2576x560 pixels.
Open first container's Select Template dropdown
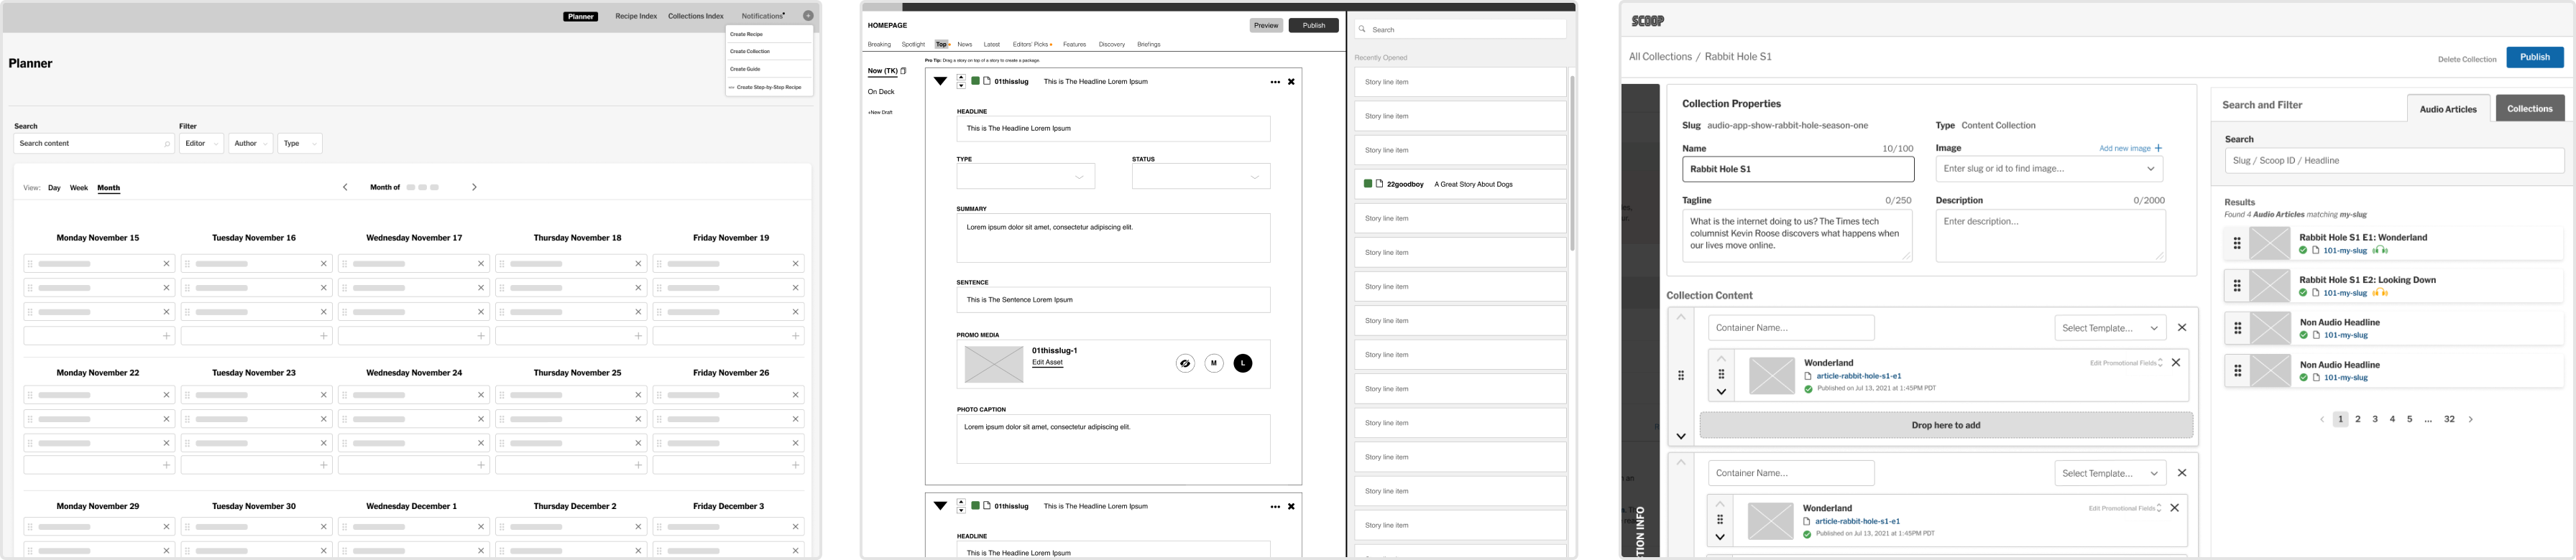[2110, 327]
